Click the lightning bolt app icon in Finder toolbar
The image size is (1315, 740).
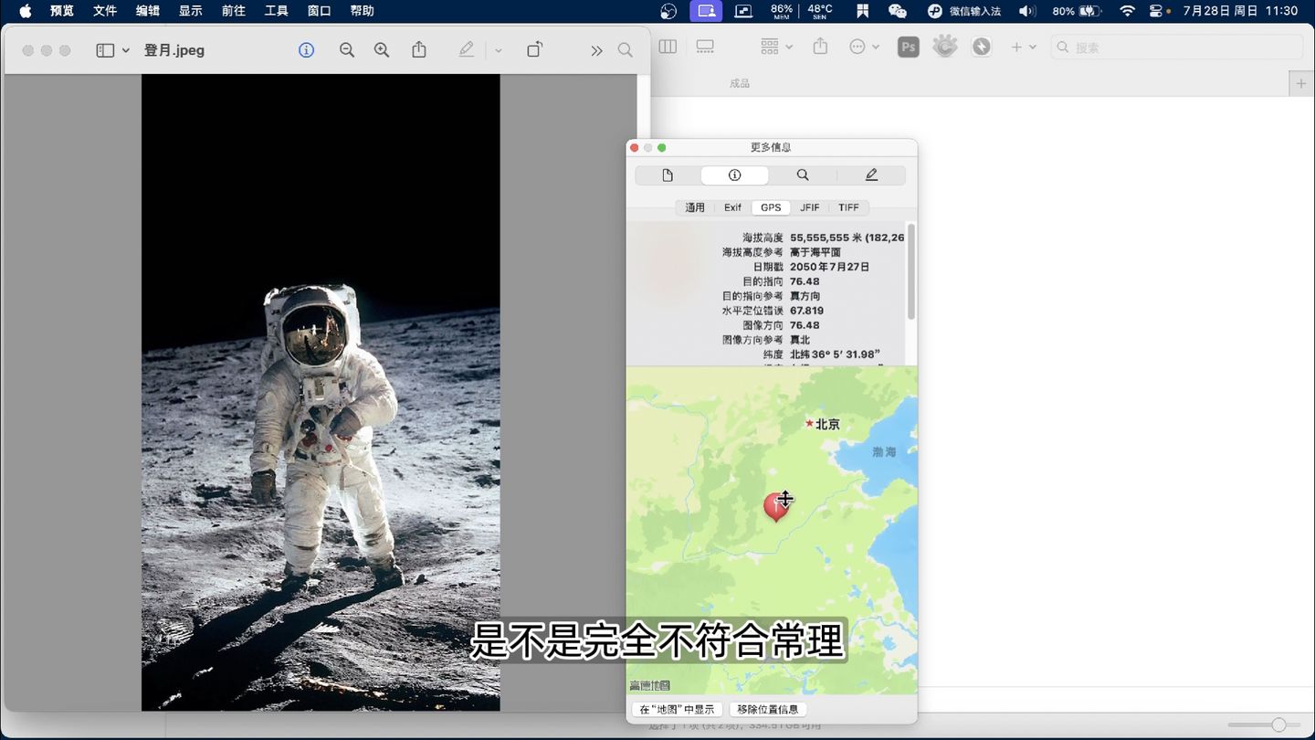click(x=982, y=47)
